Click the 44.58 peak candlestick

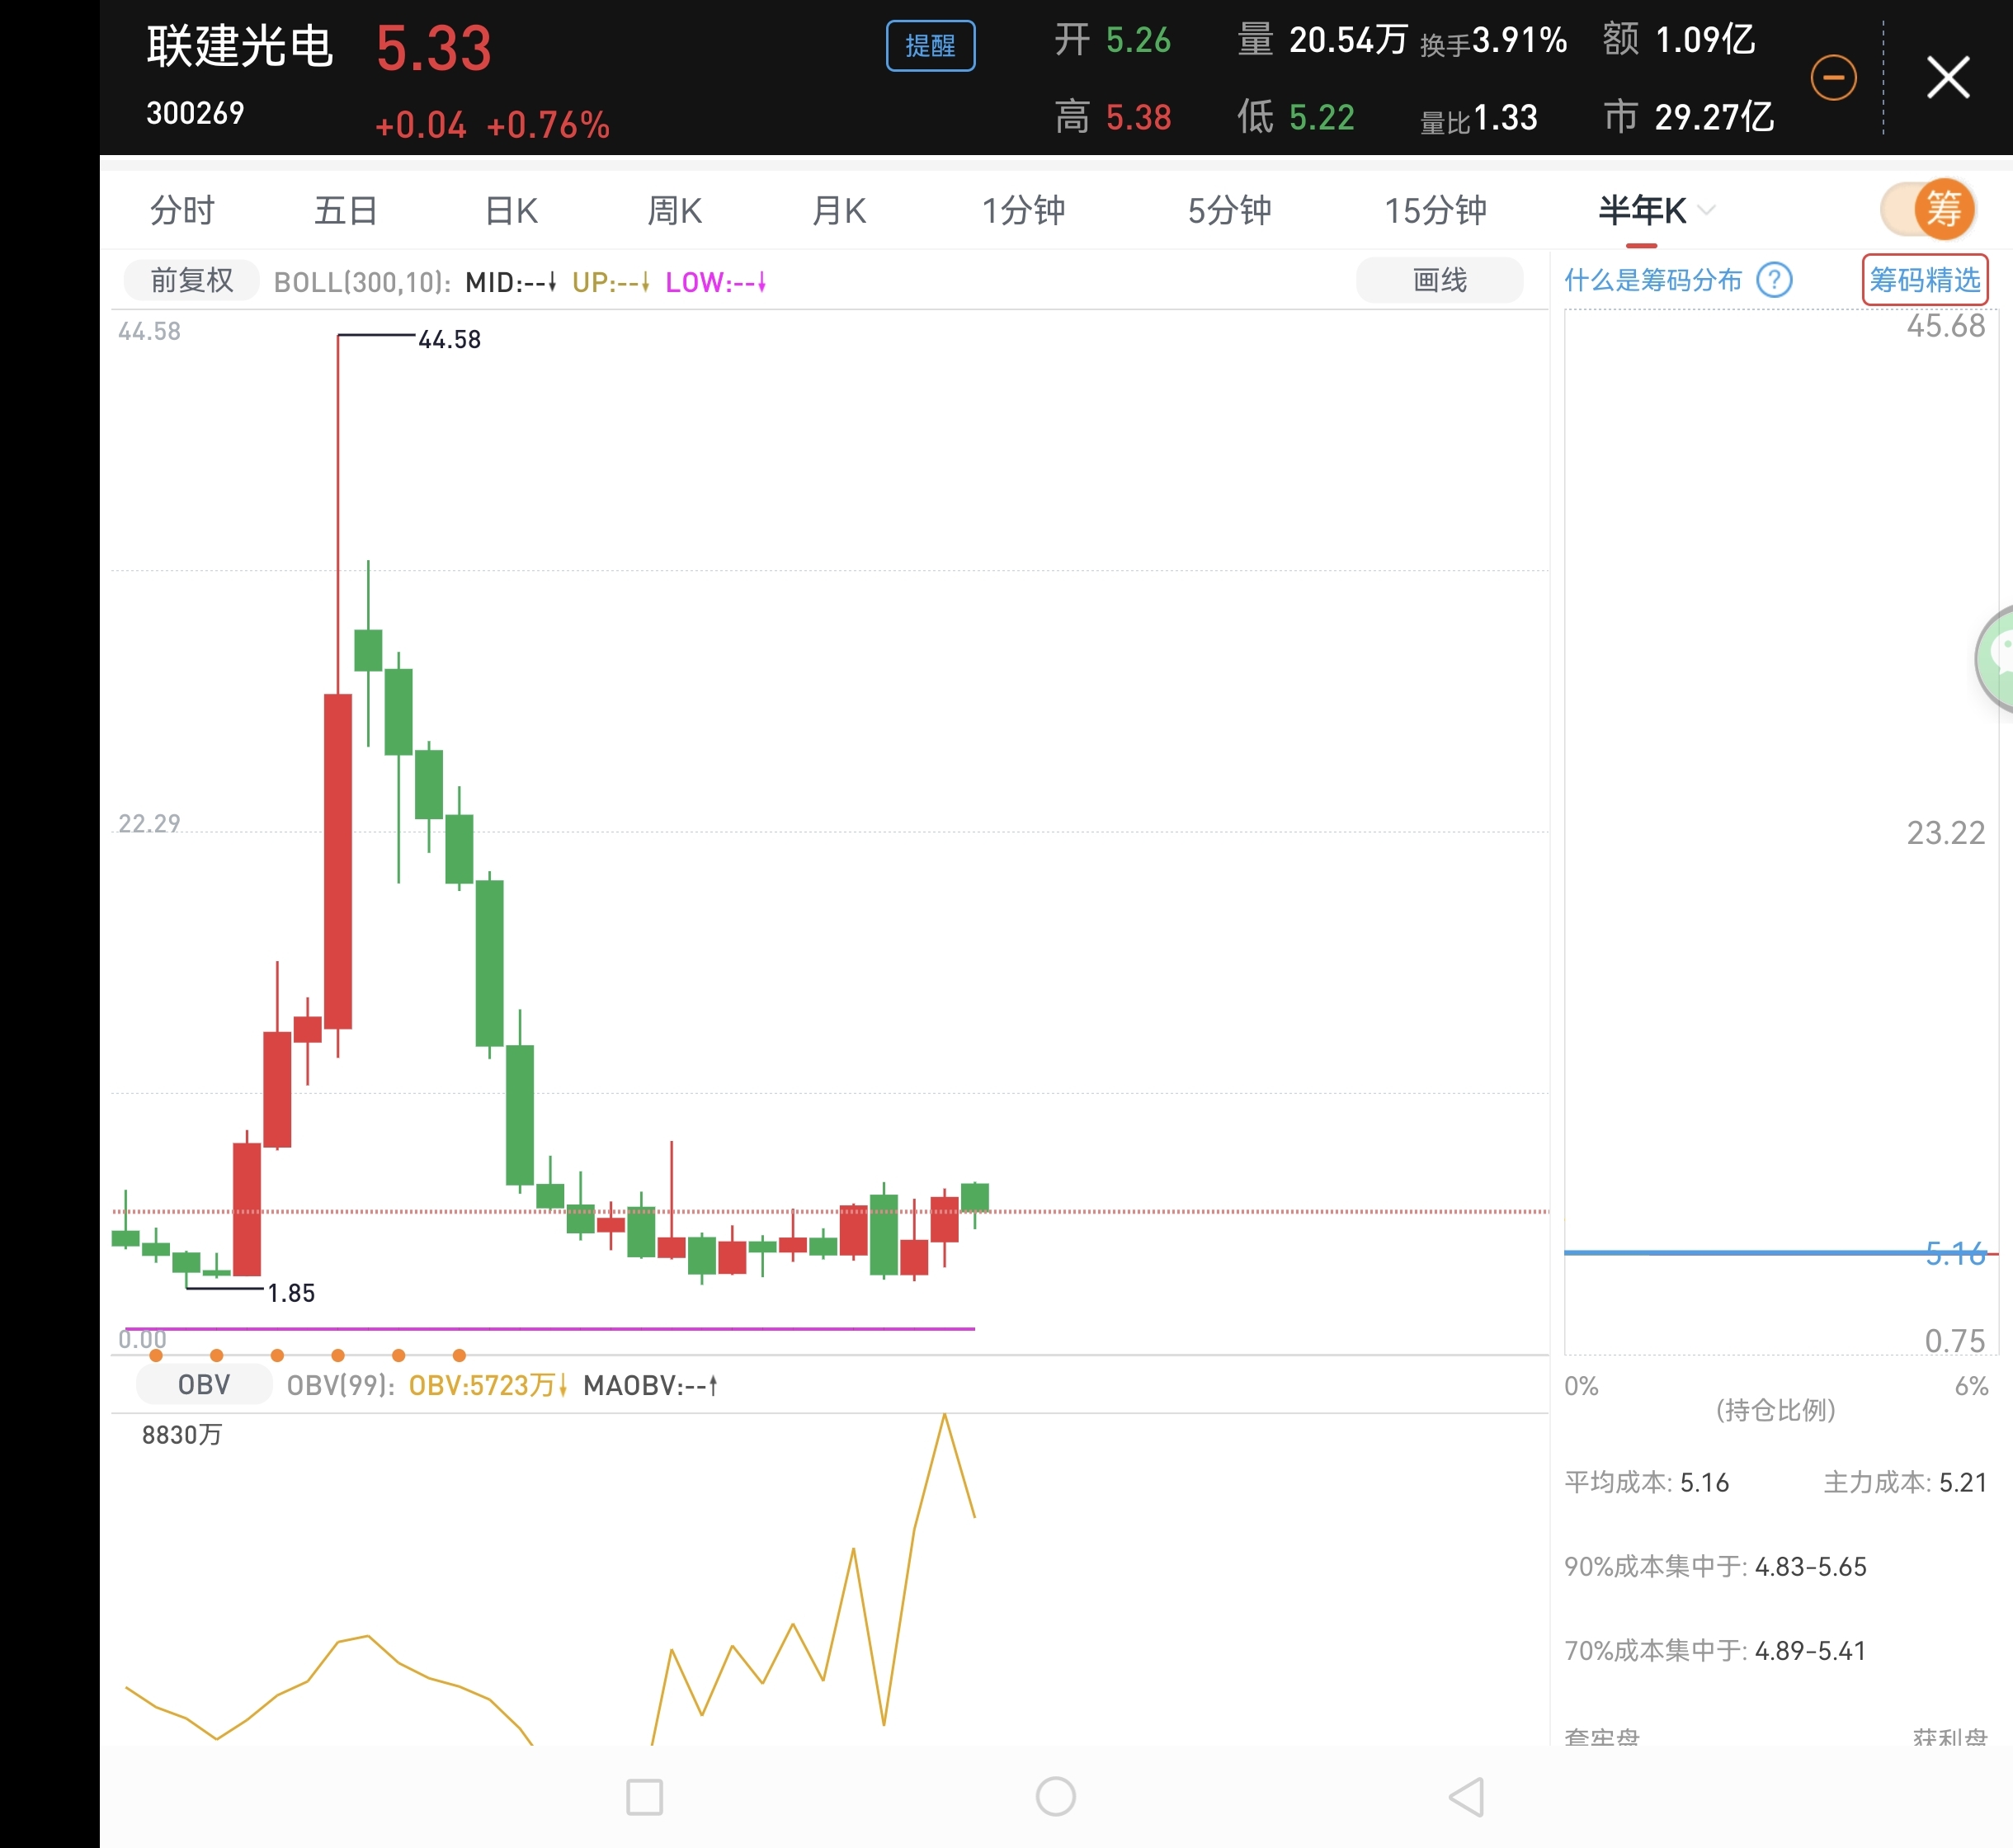pyautogui.click(x=338, y=860)
